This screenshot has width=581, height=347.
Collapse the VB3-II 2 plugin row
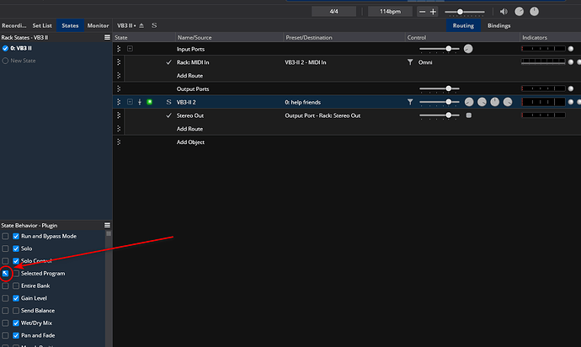[x=130, y=102]
